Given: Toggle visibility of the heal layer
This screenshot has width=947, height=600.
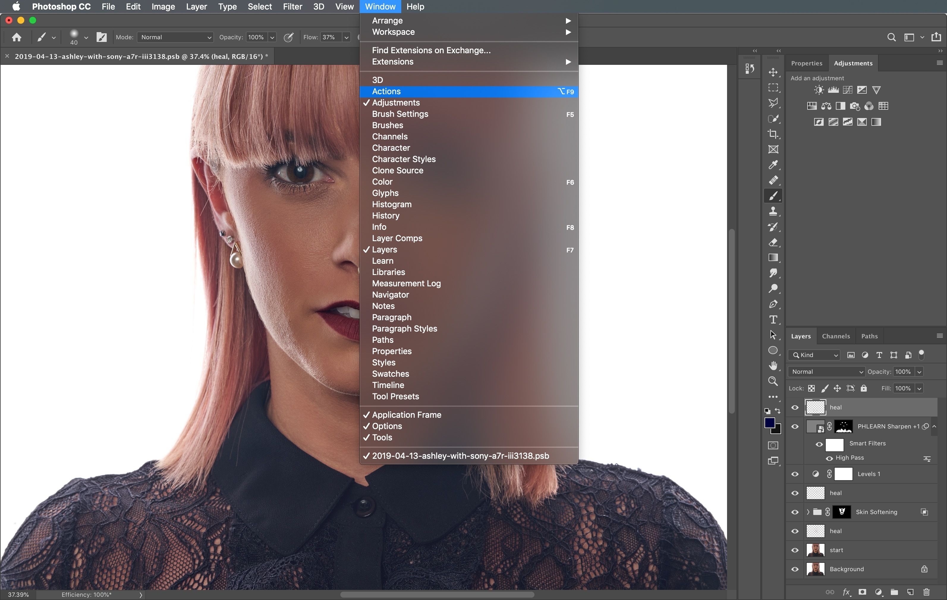Looking at the screenshot, I should (x=795, y=407).
